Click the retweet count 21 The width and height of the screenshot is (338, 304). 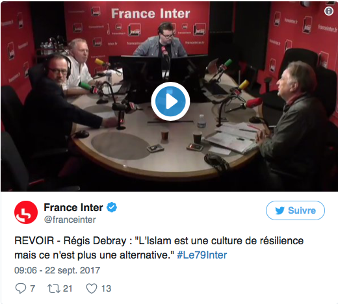[x=68, y=288]
